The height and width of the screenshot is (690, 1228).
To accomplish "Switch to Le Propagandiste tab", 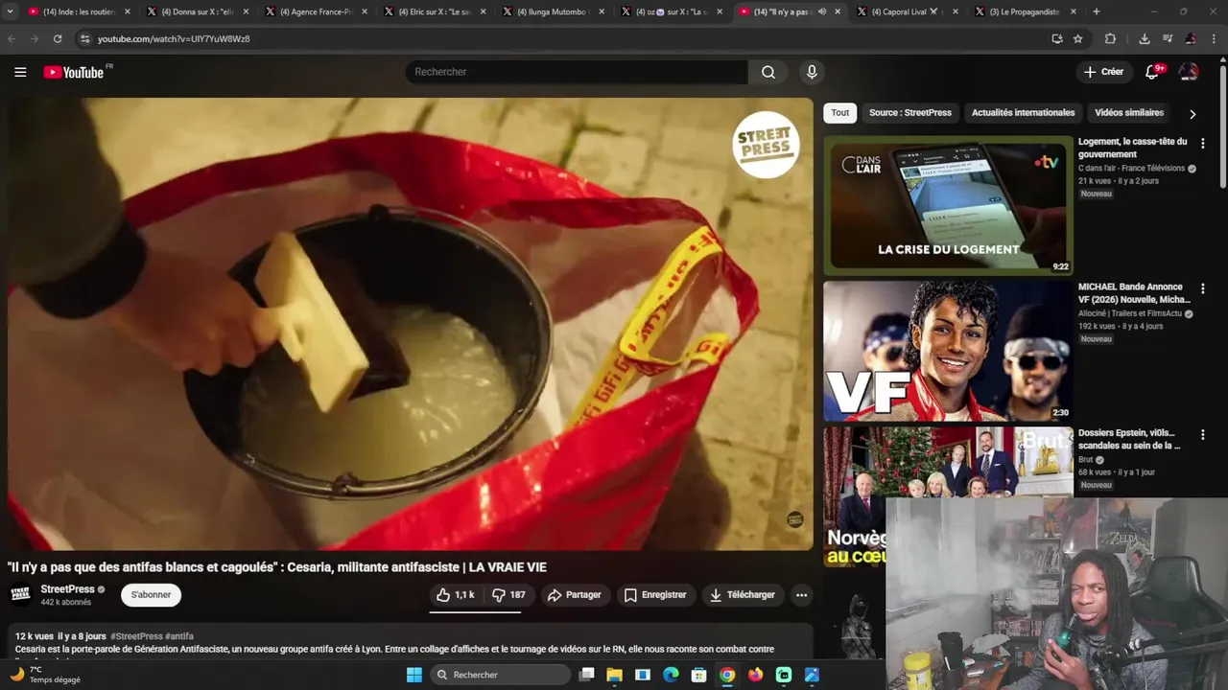I will pos(1024,11).
